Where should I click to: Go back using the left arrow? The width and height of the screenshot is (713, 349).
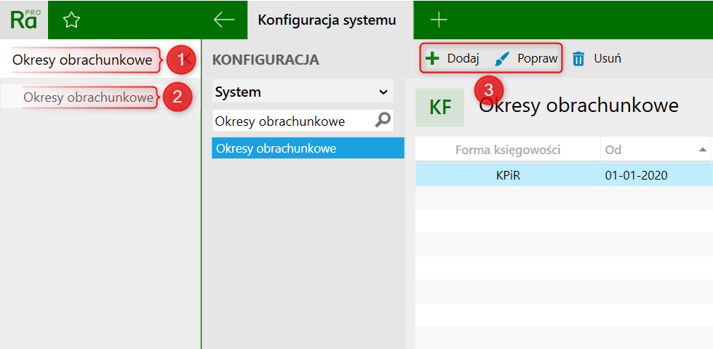(x=224, y=20)
